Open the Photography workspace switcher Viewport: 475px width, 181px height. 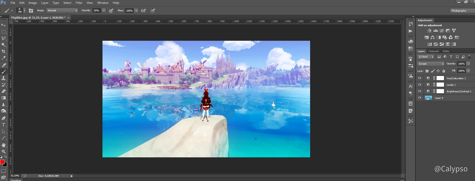462,11
